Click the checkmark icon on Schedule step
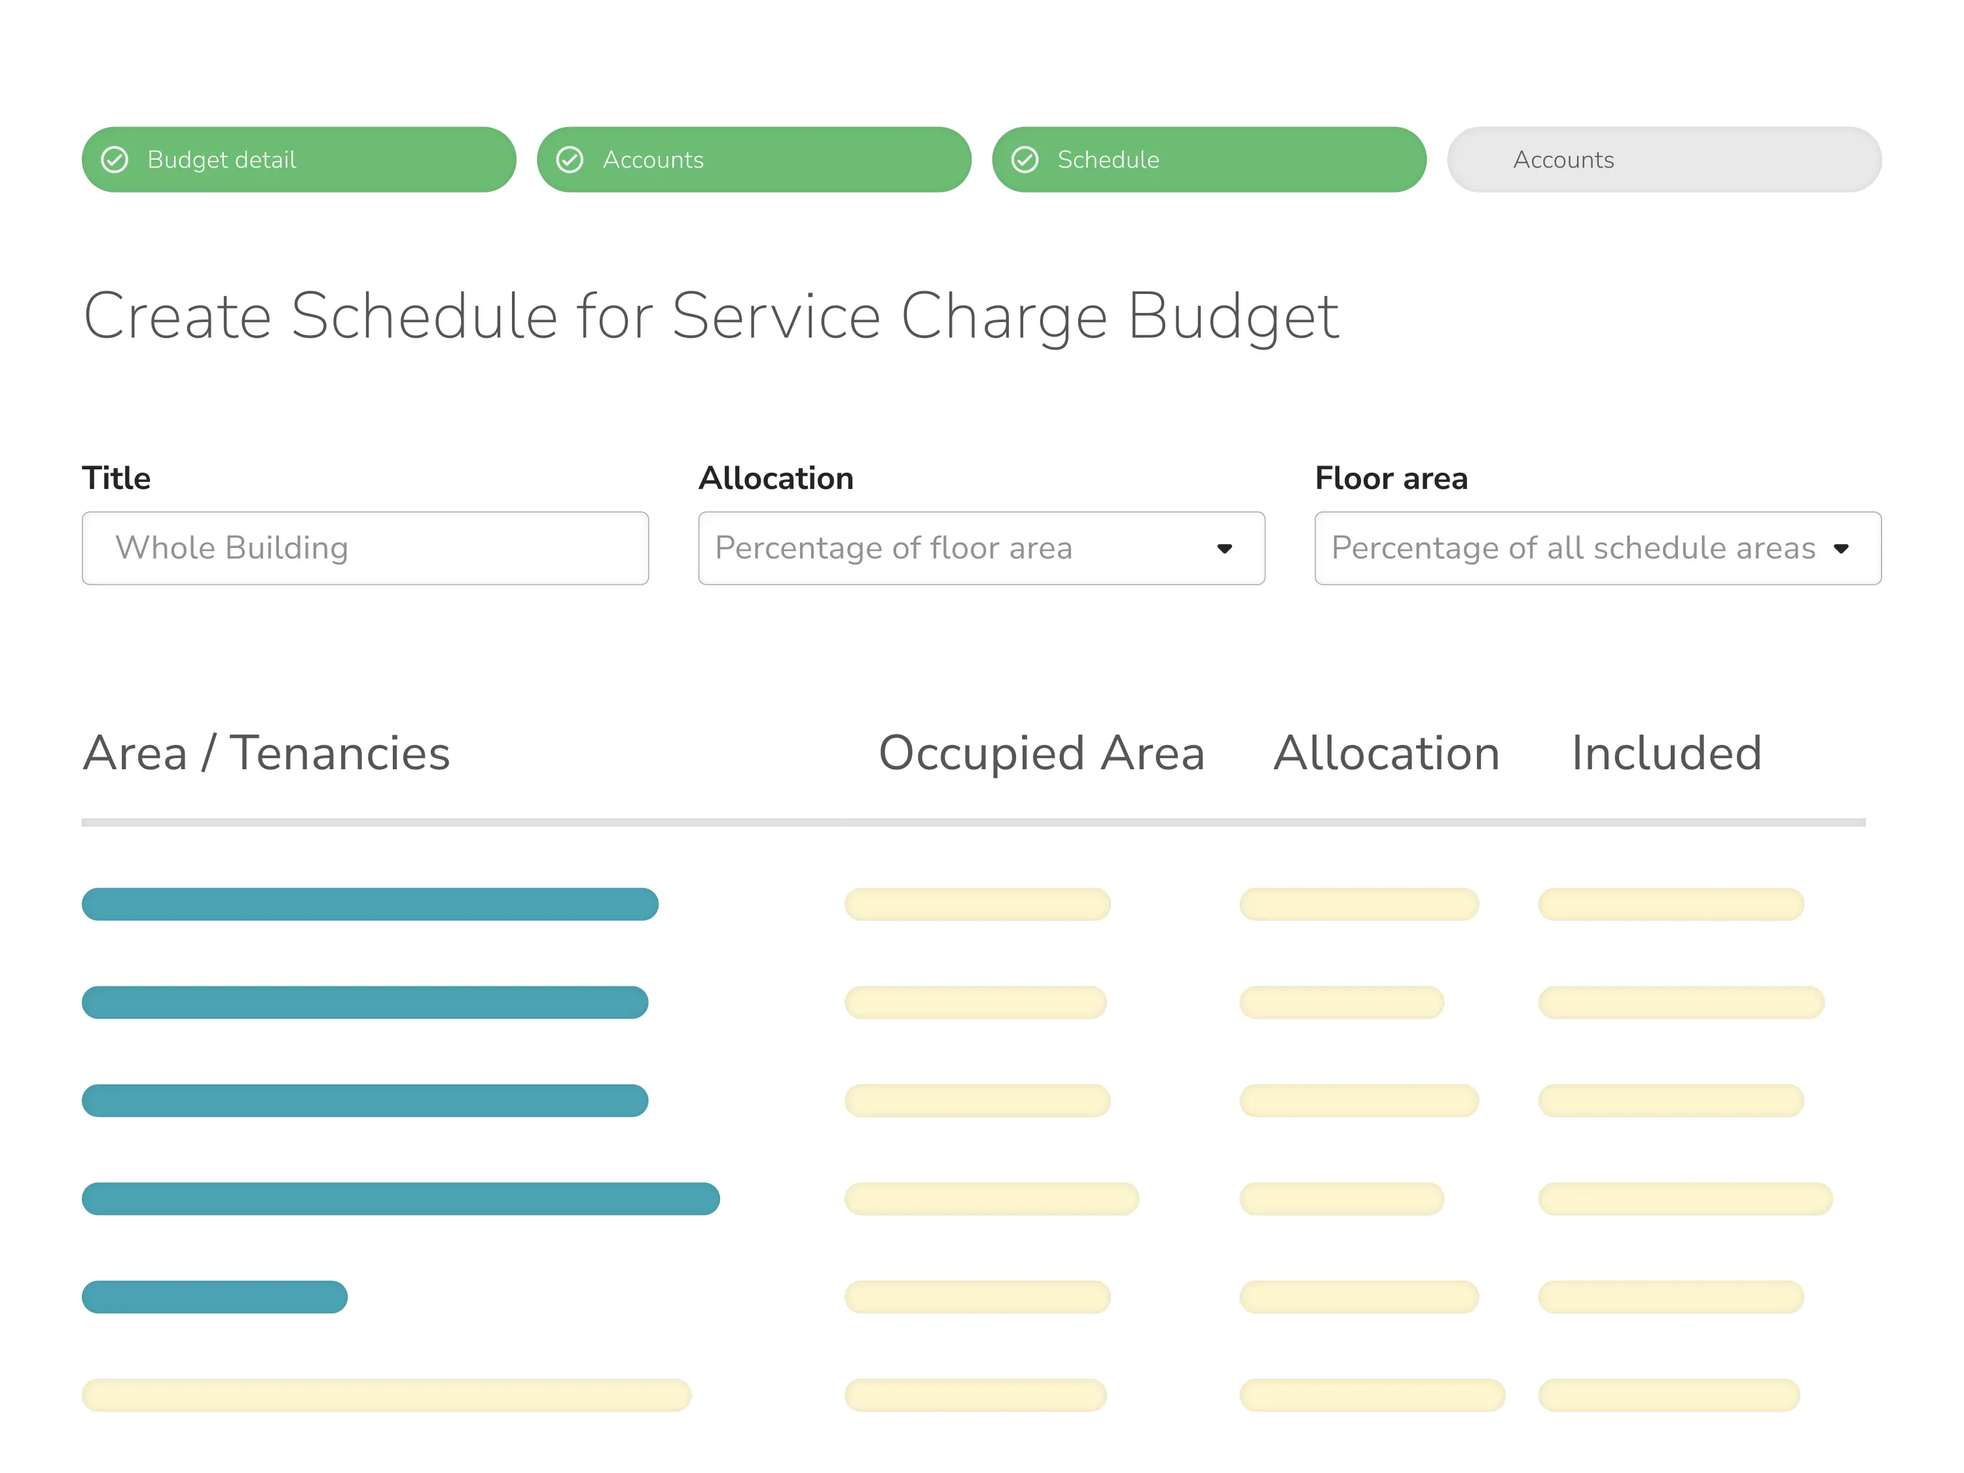 1027,160
